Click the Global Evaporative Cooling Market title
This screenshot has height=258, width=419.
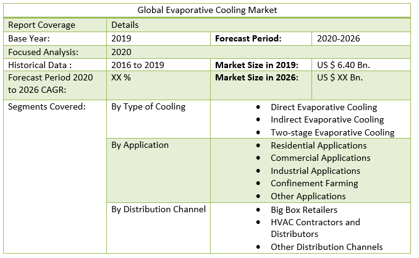(207, 10)
